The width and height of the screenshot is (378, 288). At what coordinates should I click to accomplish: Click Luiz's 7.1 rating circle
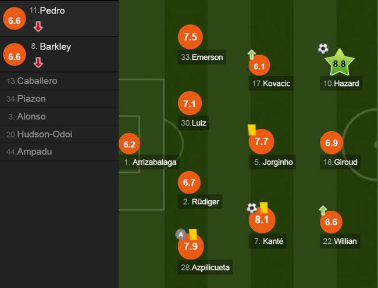click(x=190, y=103)
